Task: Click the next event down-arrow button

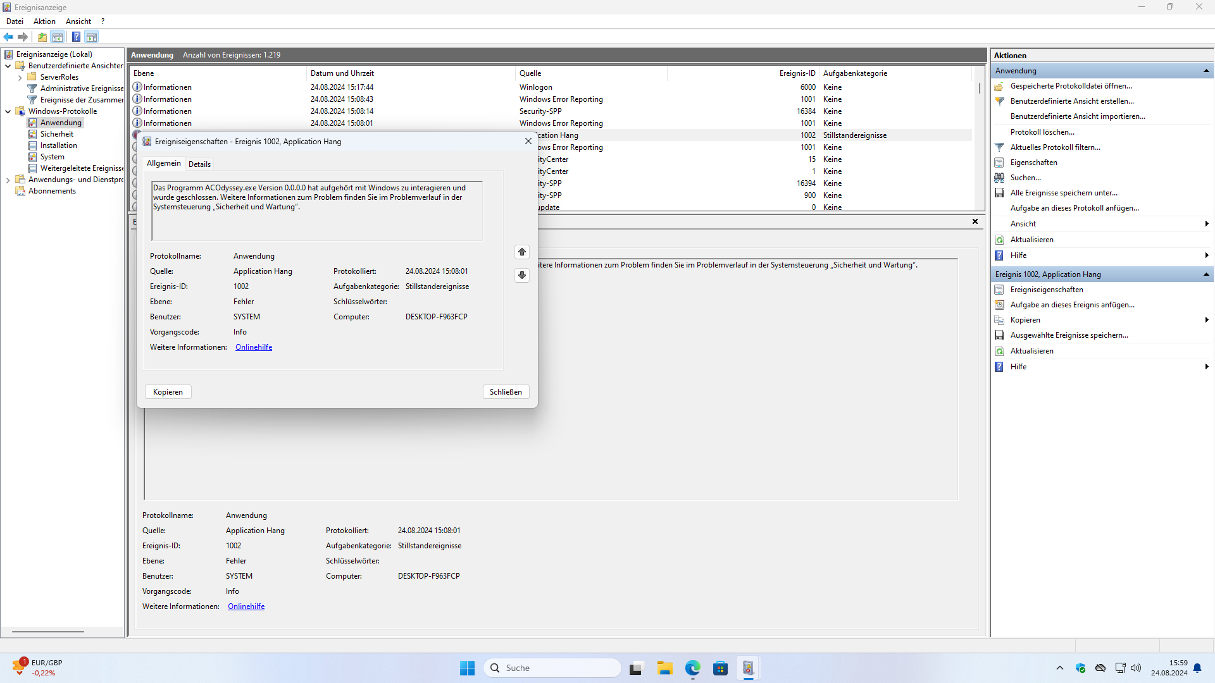Action: click(522, 275)
